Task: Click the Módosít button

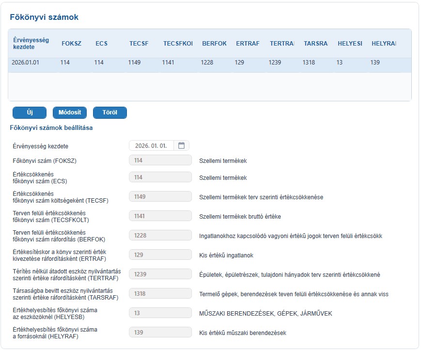Action: pos(70,112)
